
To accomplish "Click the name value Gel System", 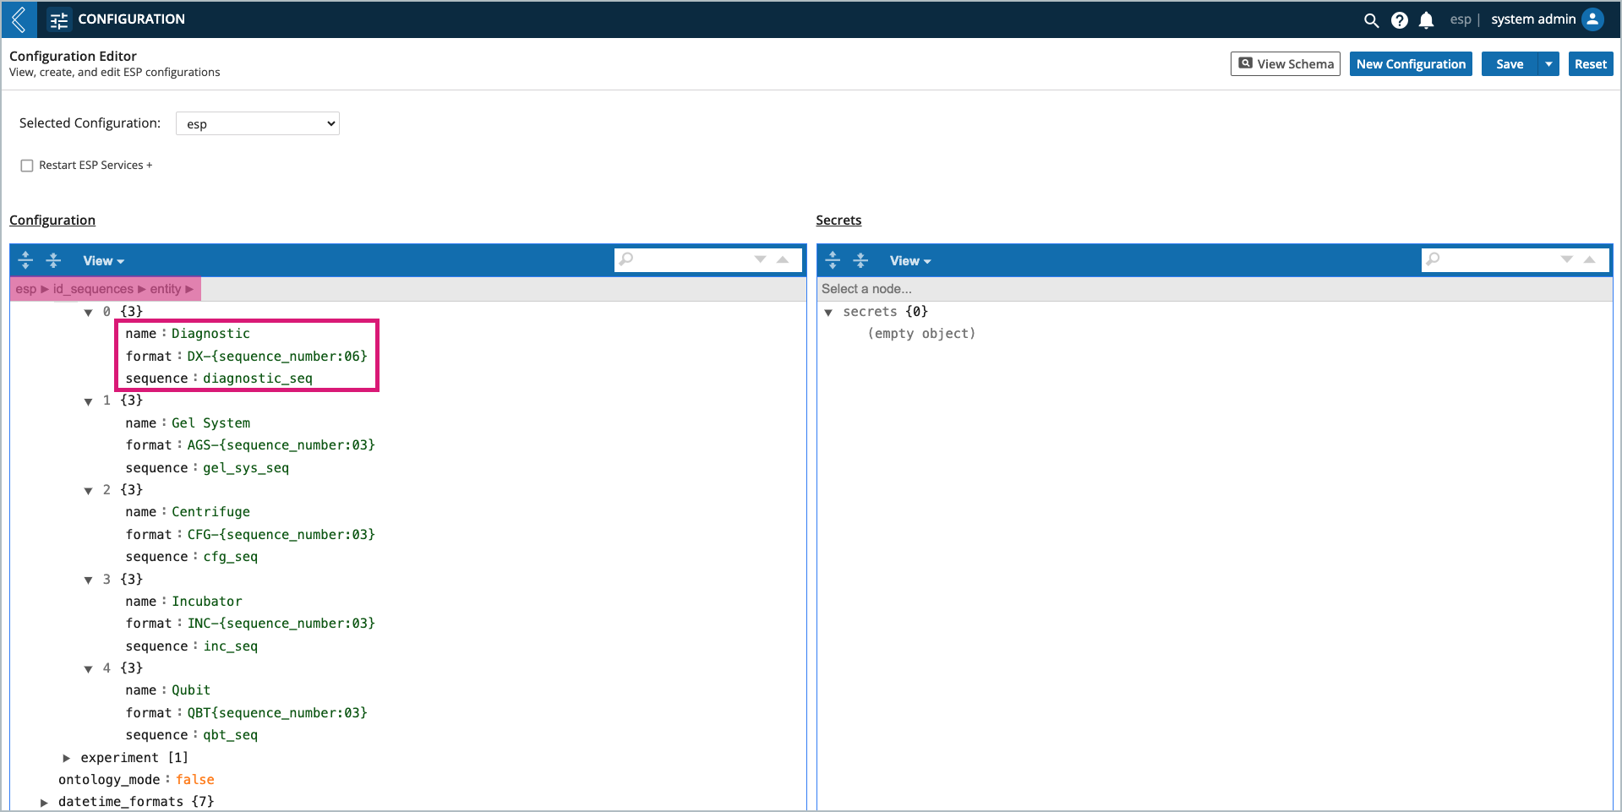I will [210, 423].
